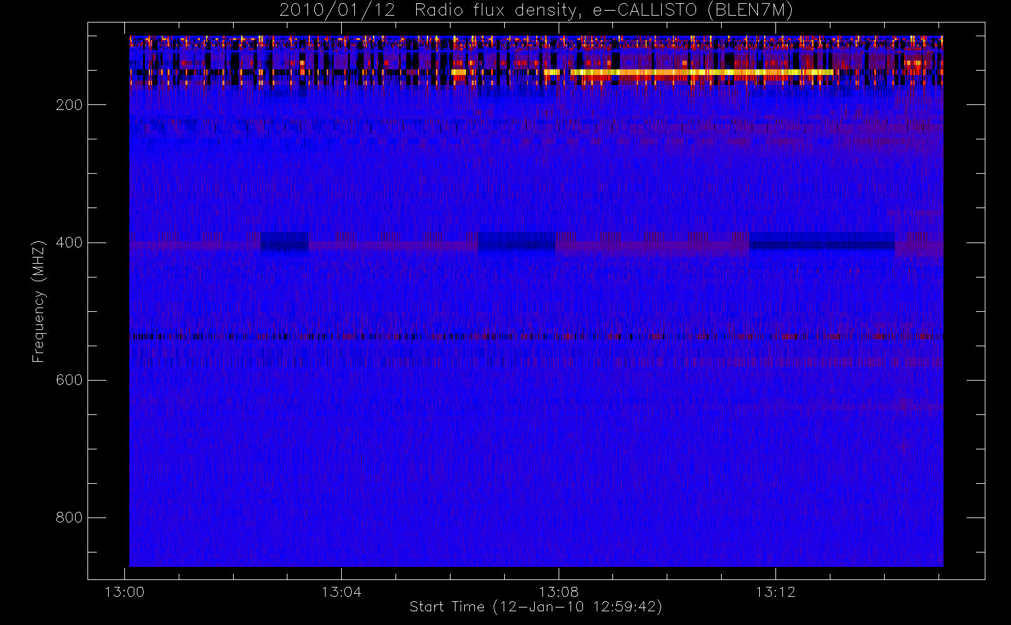This screenshot has width=1011, height=625.
Task: Click the 13:12 time tick label
Action: (x=775, y=592)
